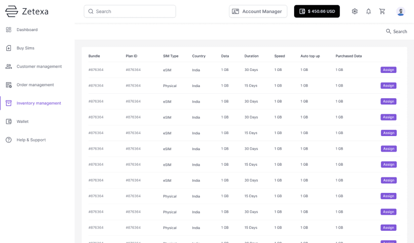The width and height of the screenshot is (414, 243).
Task: Open the settings gear icon
Action: coord(355,11)
